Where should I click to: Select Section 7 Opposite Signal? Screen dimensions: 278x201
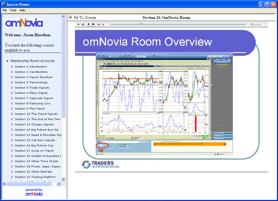coord(34,98)
